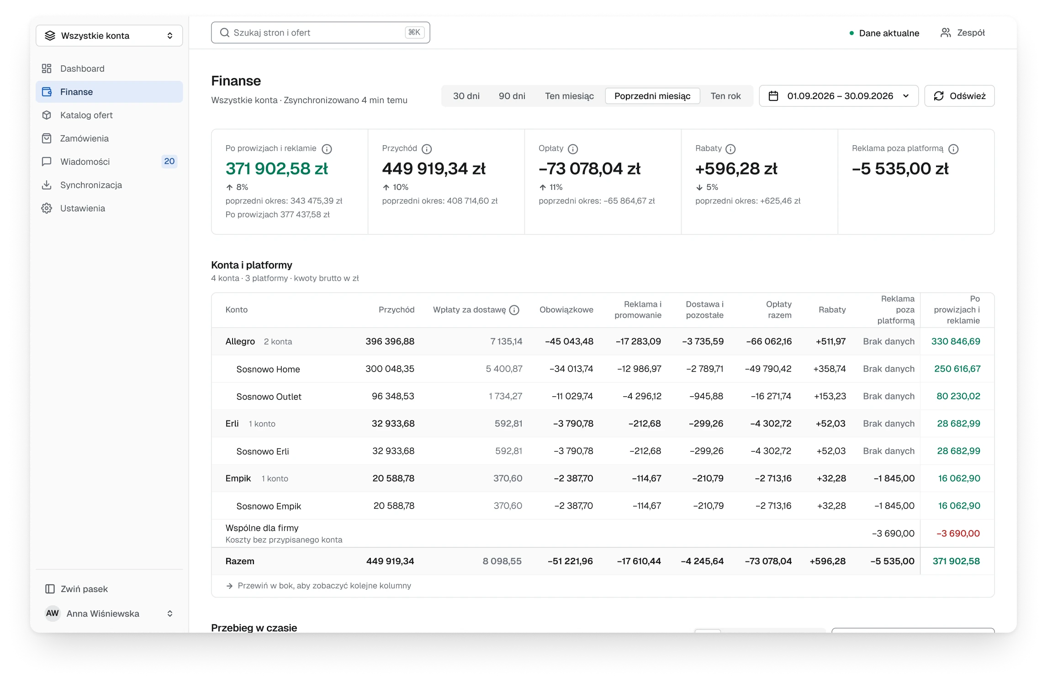Click the Zespół button
The width and height of the screenshot is (1047, 682).
[962, 33]
